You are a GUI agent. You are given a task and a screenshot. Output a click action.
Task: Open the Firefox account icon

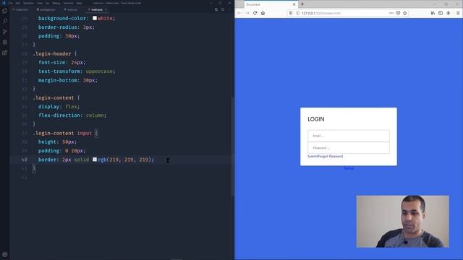click(x=449, y=13)
